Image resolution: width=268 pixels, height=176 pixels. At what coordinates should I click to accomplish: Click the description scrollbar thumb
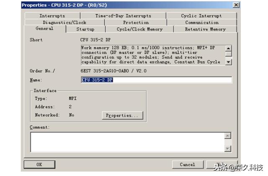(x=229, y=54)
